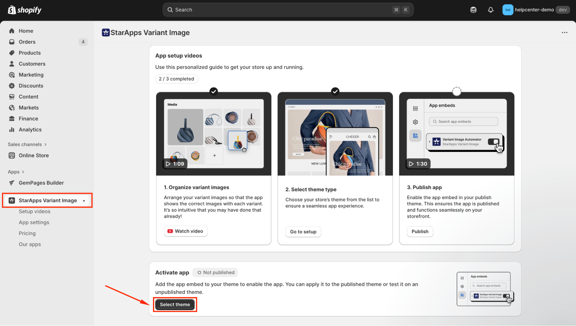This screenshot has width=576, height=326.
Task: Open the Pricing submenu item
Action: pyautogui.click(x=27, y=233)
